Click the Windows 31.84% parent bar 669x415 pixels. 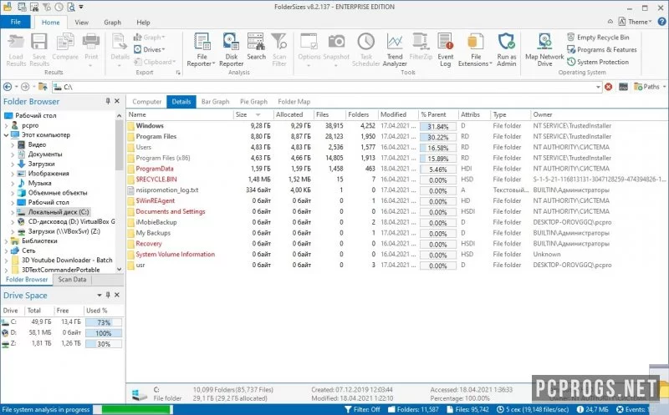[x=437, y=127]
